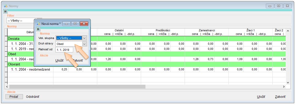Open the Vek. skupina dropdown

[x=84, y=38]
